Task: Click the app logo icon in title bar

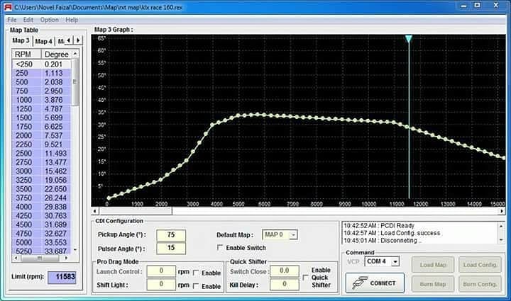Action: (8, 7)
